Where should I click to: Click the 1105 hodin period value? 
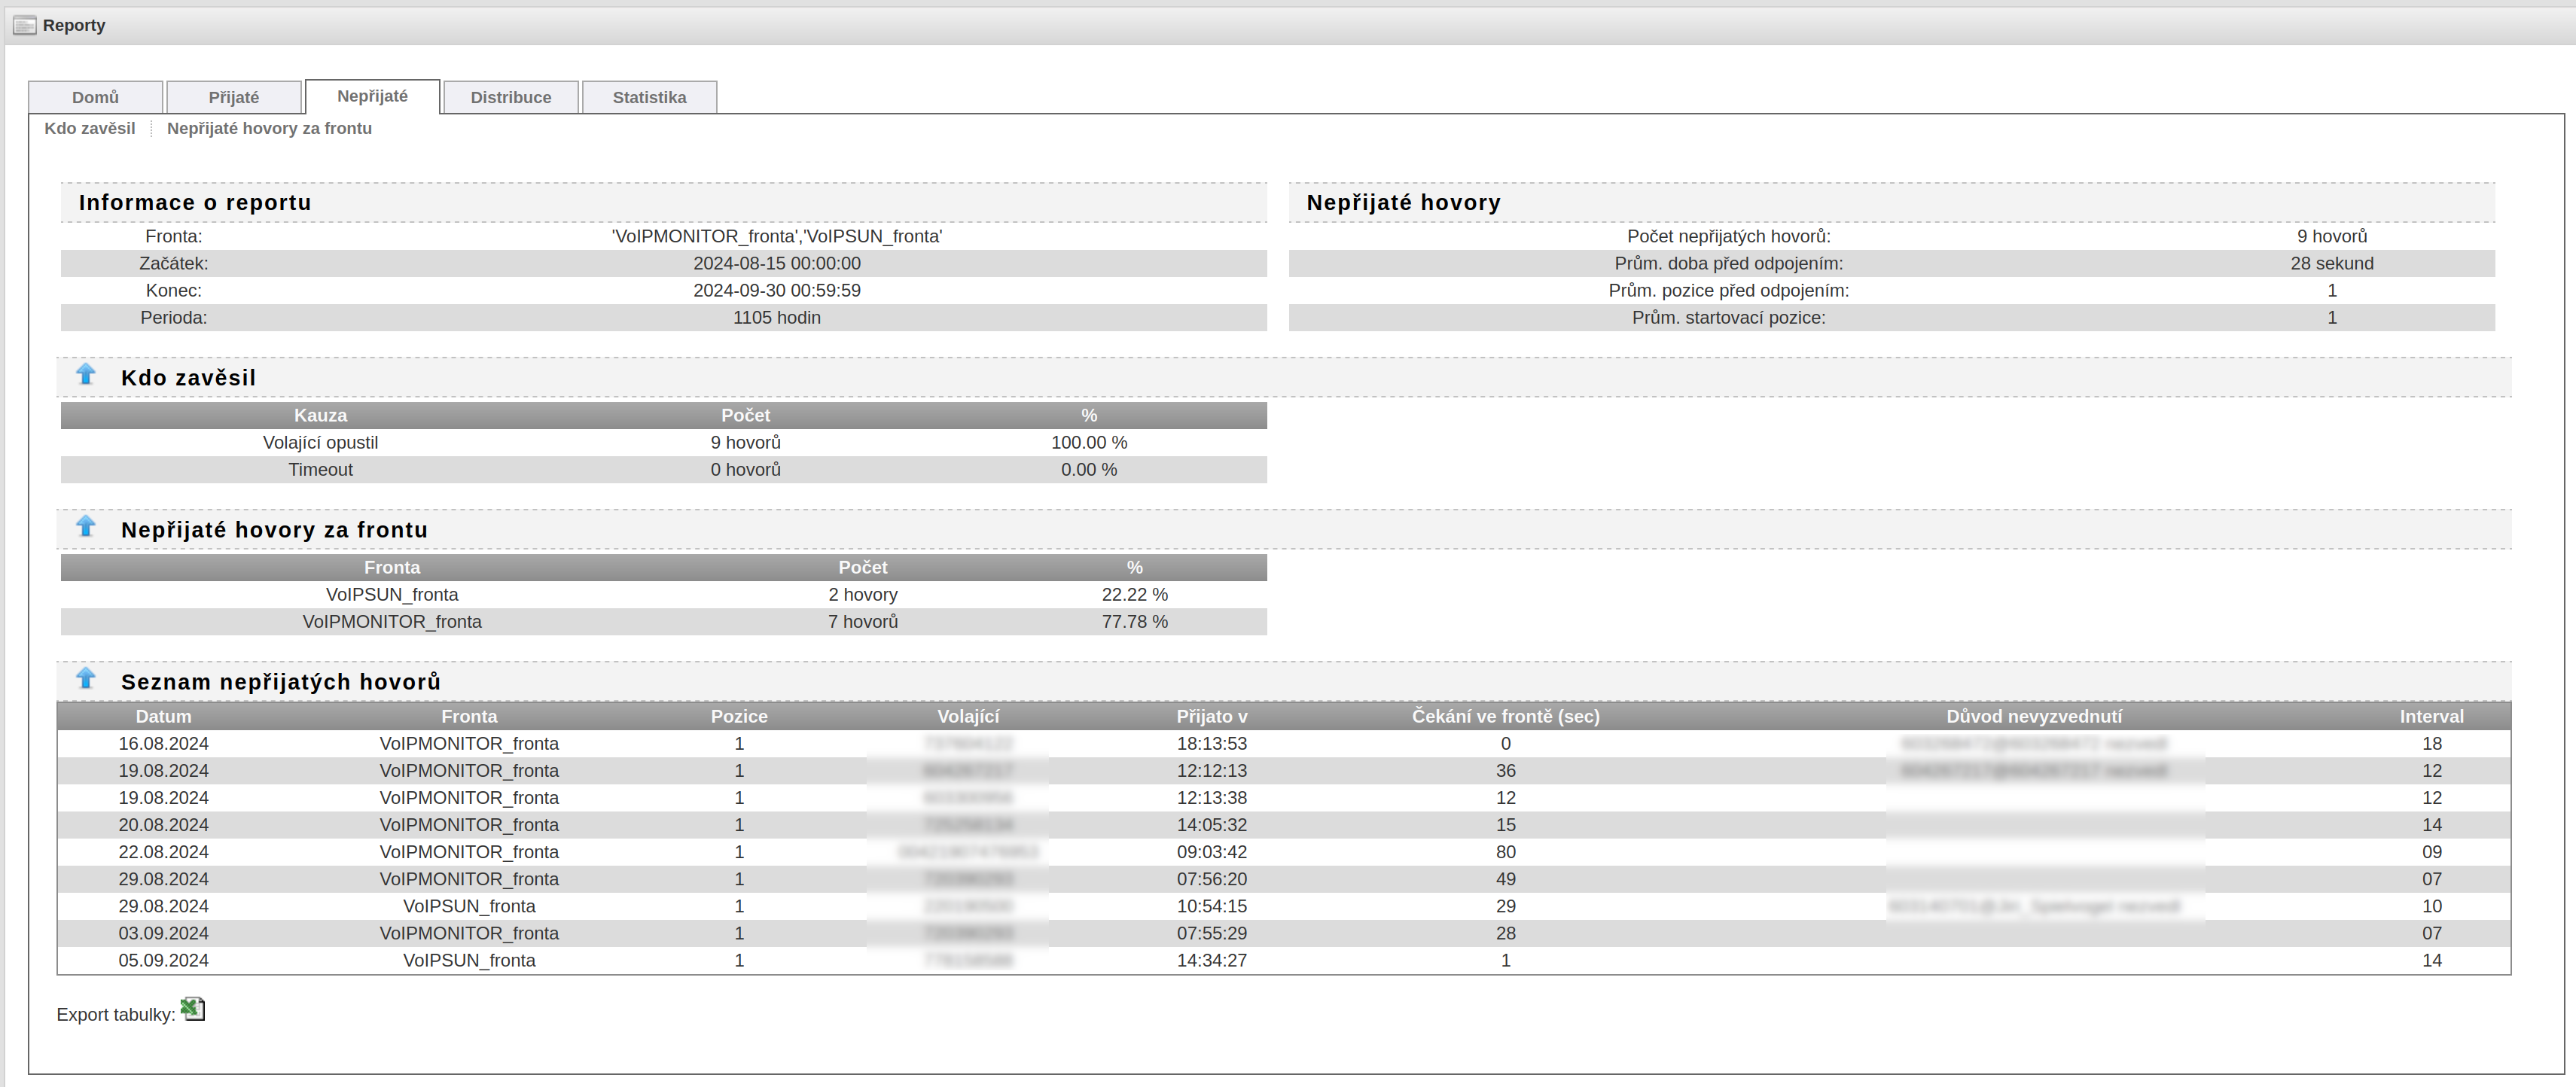click(x=776, y=317)
